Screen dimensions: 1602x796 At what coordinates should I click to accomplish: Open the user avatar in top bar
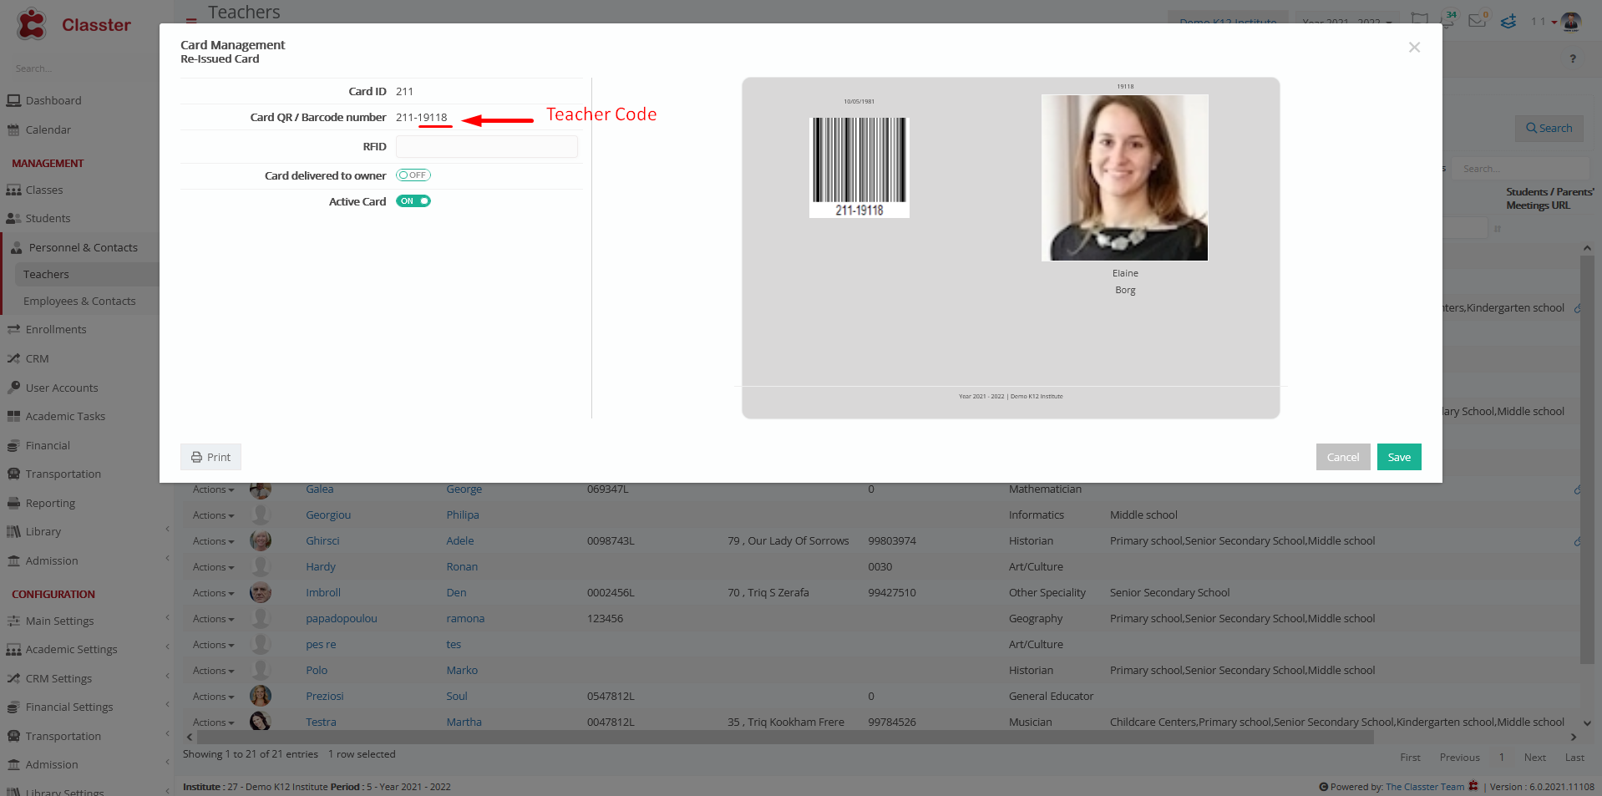pos(1571,22)
